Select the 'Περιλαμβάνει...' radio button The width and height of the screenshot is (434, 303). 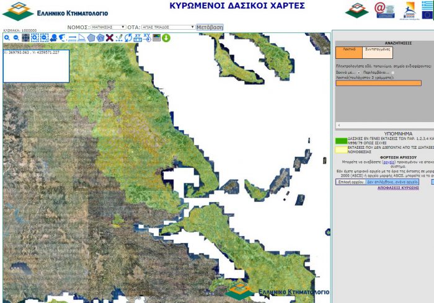click(393, 72)
